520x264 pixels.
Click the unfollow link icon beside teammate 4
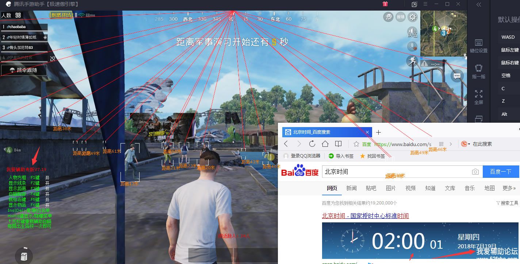click(x=53, y=58)
